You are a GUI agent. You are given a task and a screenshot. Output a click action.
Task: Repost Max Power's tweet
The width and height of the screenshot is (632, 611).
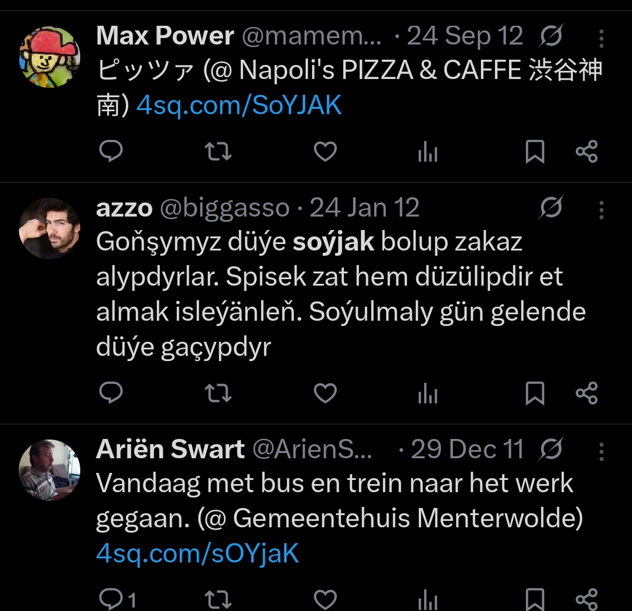(x=218, y=152)
